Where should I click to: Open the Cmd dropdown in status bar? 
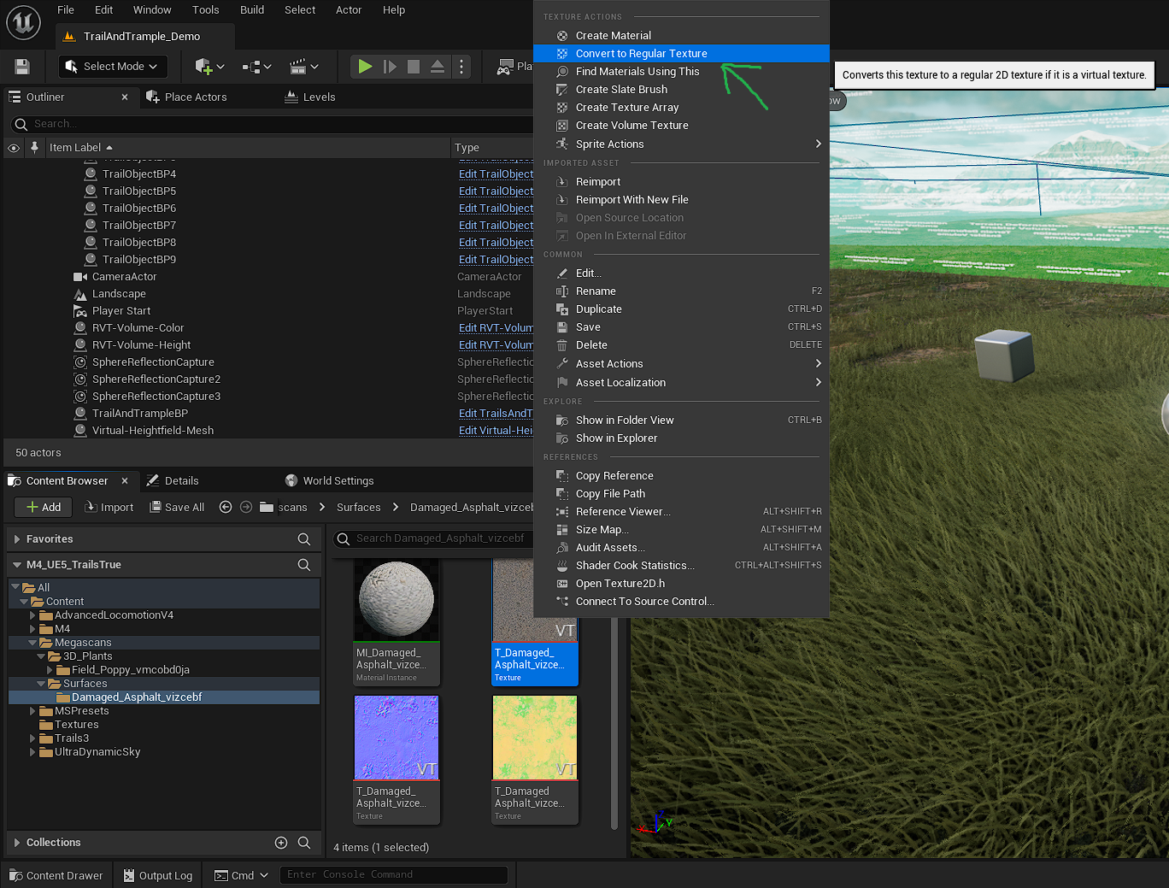(x=241, y=875)
